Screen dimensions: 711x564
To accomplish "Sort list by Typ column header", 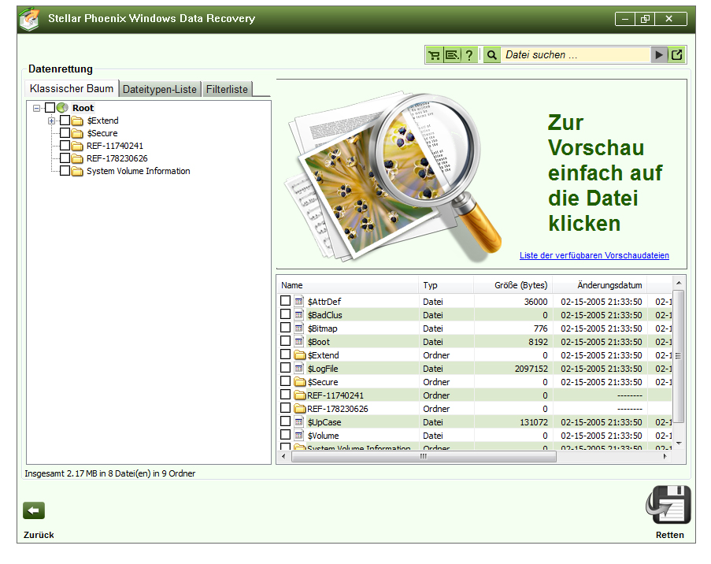I will (x=446, y=285).
